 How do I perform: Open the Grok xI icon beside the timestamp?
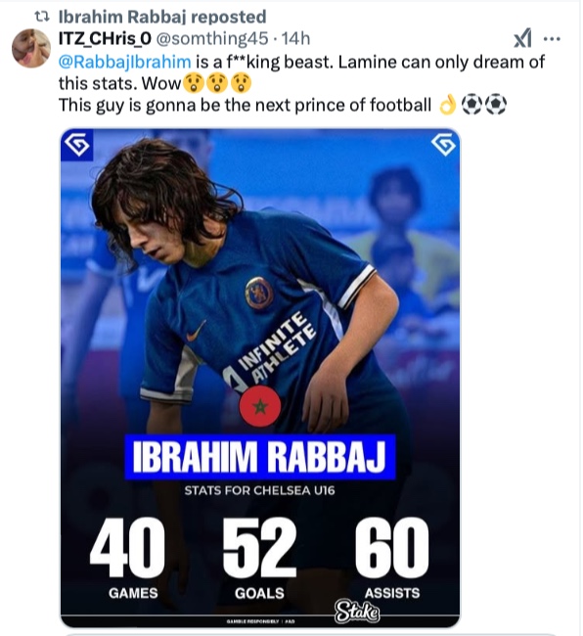(x=522, y=38)
